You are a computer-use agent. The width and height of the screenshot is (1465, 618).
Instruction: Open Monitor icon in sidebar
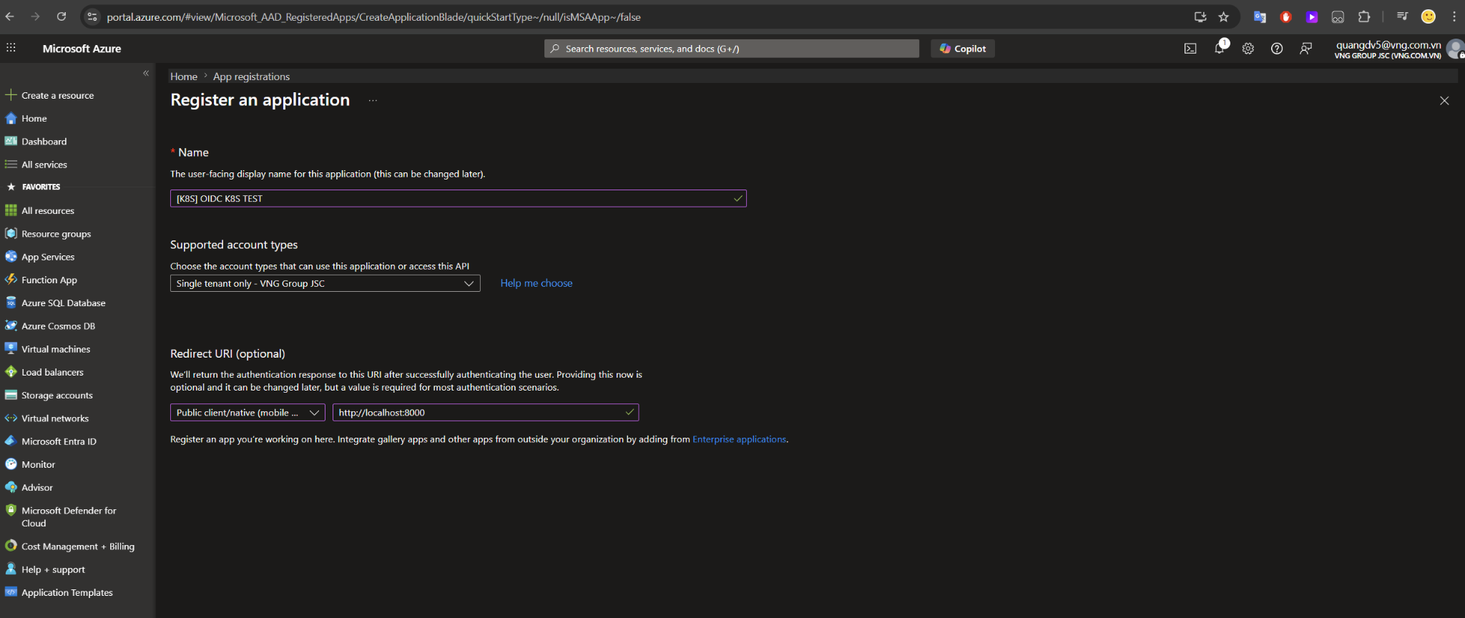11,464
